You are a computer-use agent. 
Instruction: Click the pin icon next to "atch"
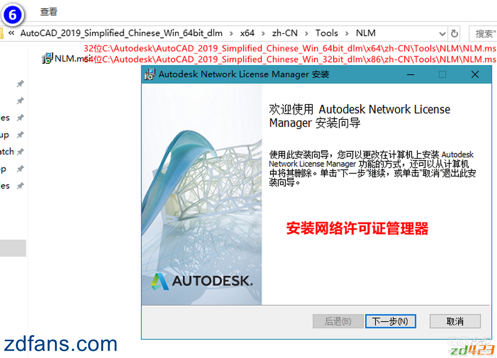21,151
